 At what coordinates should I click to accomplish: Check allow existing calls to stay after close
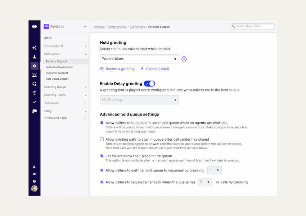click(x=102, y=139)
